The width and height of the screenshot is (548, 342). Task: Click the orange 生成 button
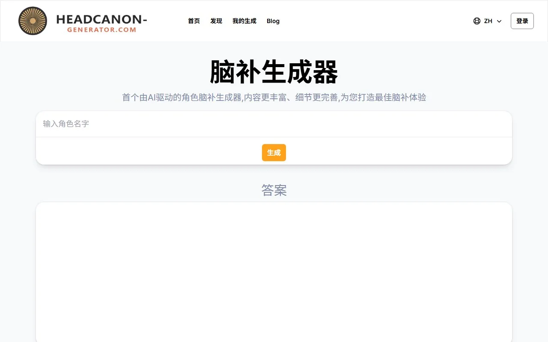(274, 153)
